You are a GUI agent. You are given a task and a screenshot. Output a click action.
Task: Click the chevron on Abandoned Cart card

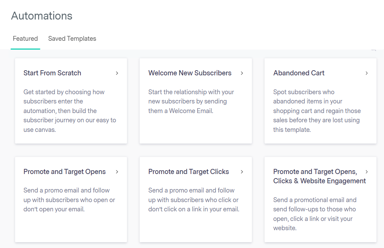[x=367, y=73]
